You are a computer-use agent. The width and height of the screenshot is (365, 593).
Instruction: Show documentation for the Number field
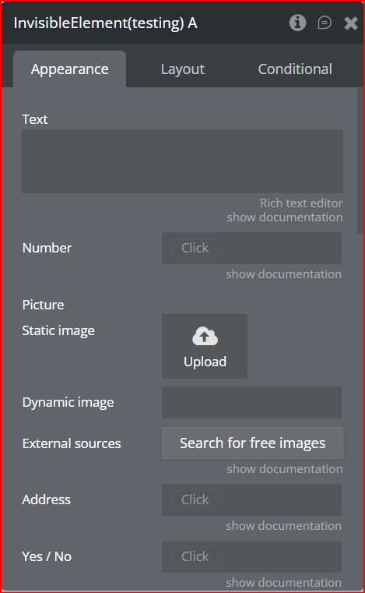click(x=283, y=274)
